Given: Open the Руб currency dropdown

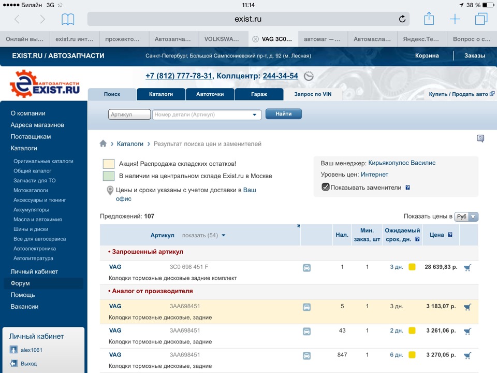Looking at the screenshot, I should point(466,217).
